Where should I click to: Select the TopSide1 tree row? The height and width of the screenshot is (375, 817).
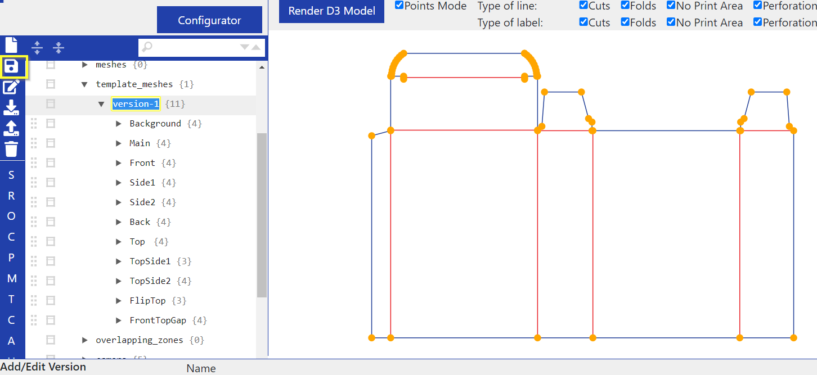tap(150, 261)
